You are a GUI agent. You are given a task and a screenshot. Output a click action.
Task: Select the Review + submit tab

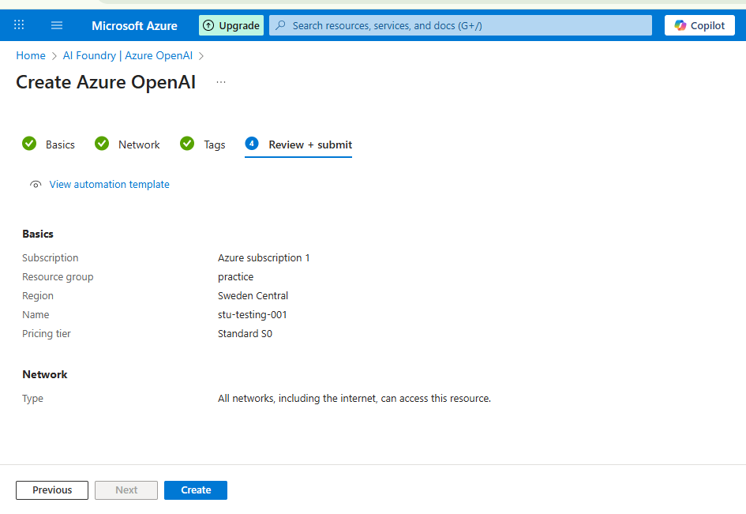(x=298, y=144)
